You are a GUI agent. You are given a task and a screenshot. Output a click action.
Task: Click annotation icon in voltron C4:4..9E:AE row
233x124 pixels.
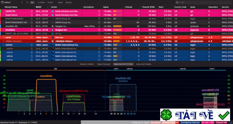(x=99, y=49)
